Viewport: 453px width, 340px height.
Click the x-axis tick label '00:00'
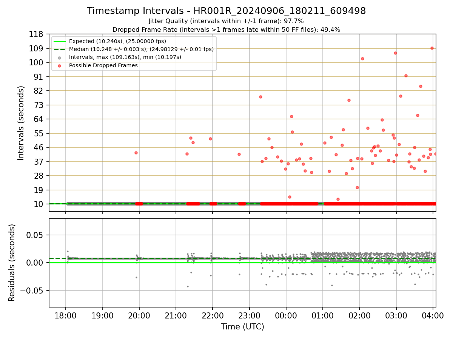coord(286,316)
